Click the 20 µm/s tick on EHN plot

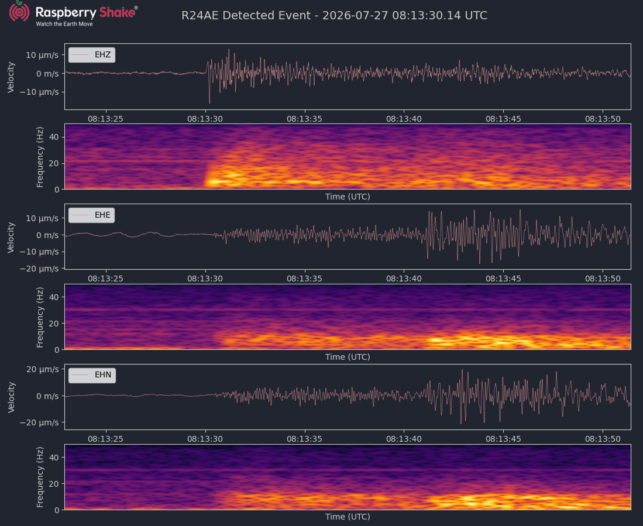[x=42, y=369]
